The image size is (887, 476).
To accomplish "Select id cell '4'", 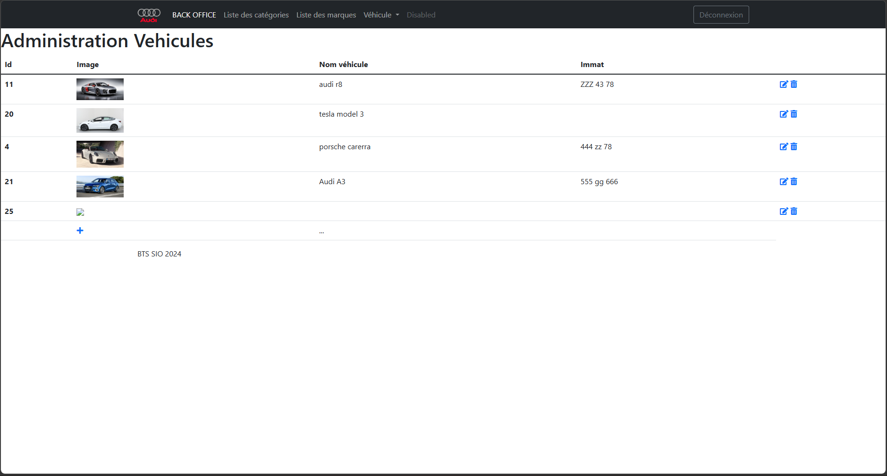I will pyautogui.click(x=7, y=147).
